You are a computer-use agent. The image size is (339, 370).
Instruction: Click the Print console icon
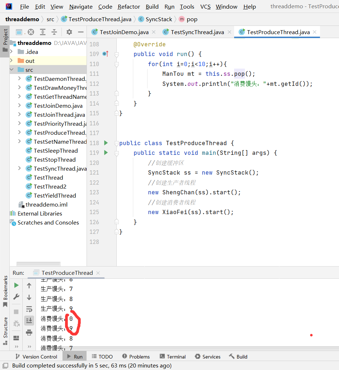click(29, 332)
